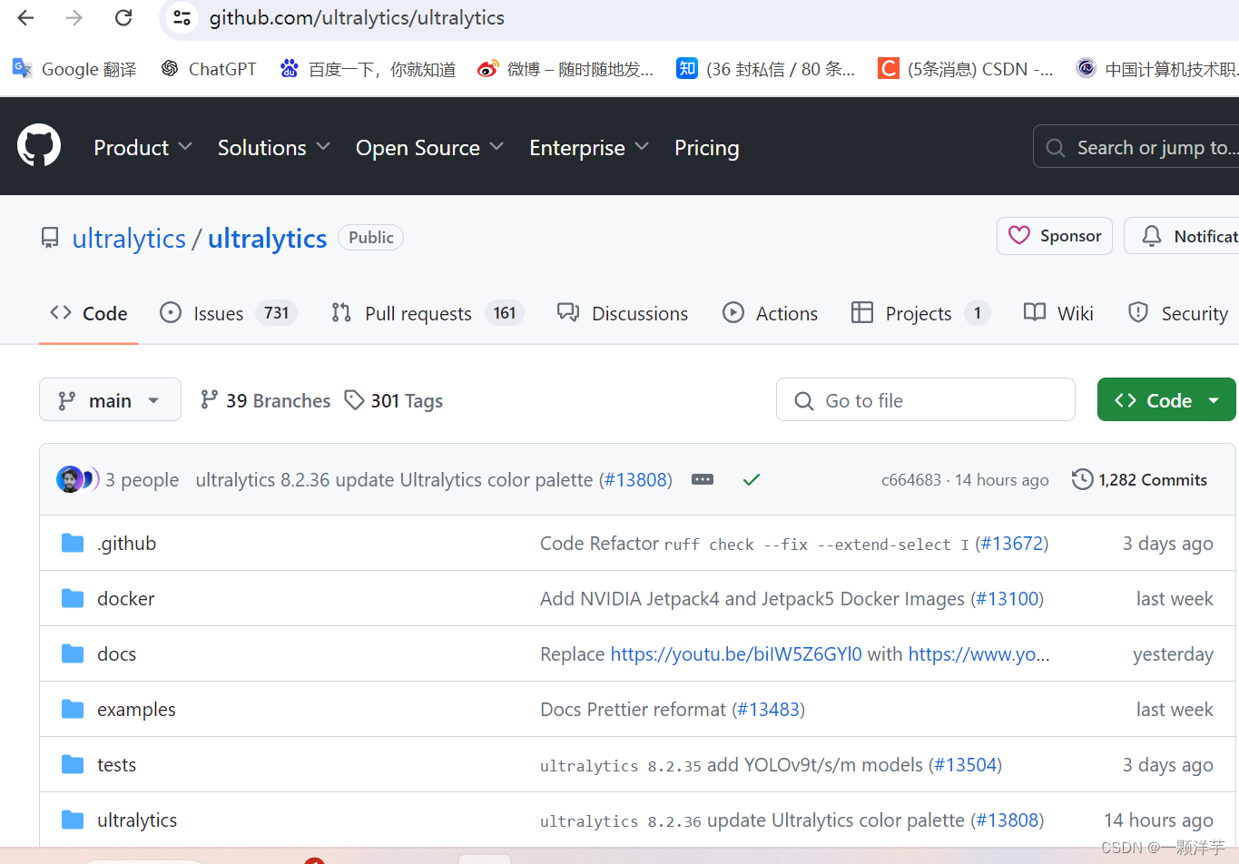Switch to the Security tab
This screenshot has width=1239, height=864.
(1178, 313)
